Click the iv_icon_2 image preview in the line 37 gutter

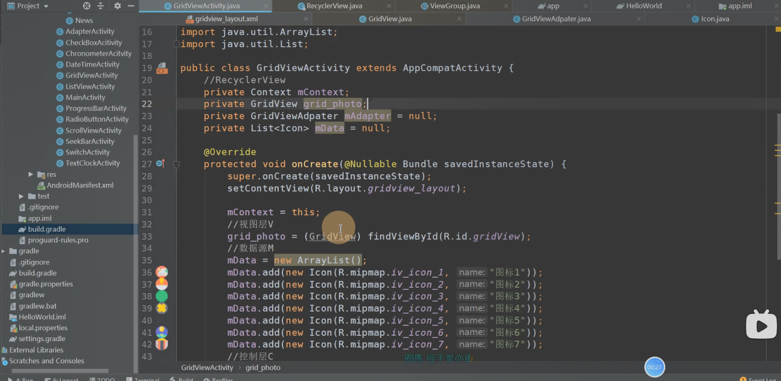coord(162,284)
